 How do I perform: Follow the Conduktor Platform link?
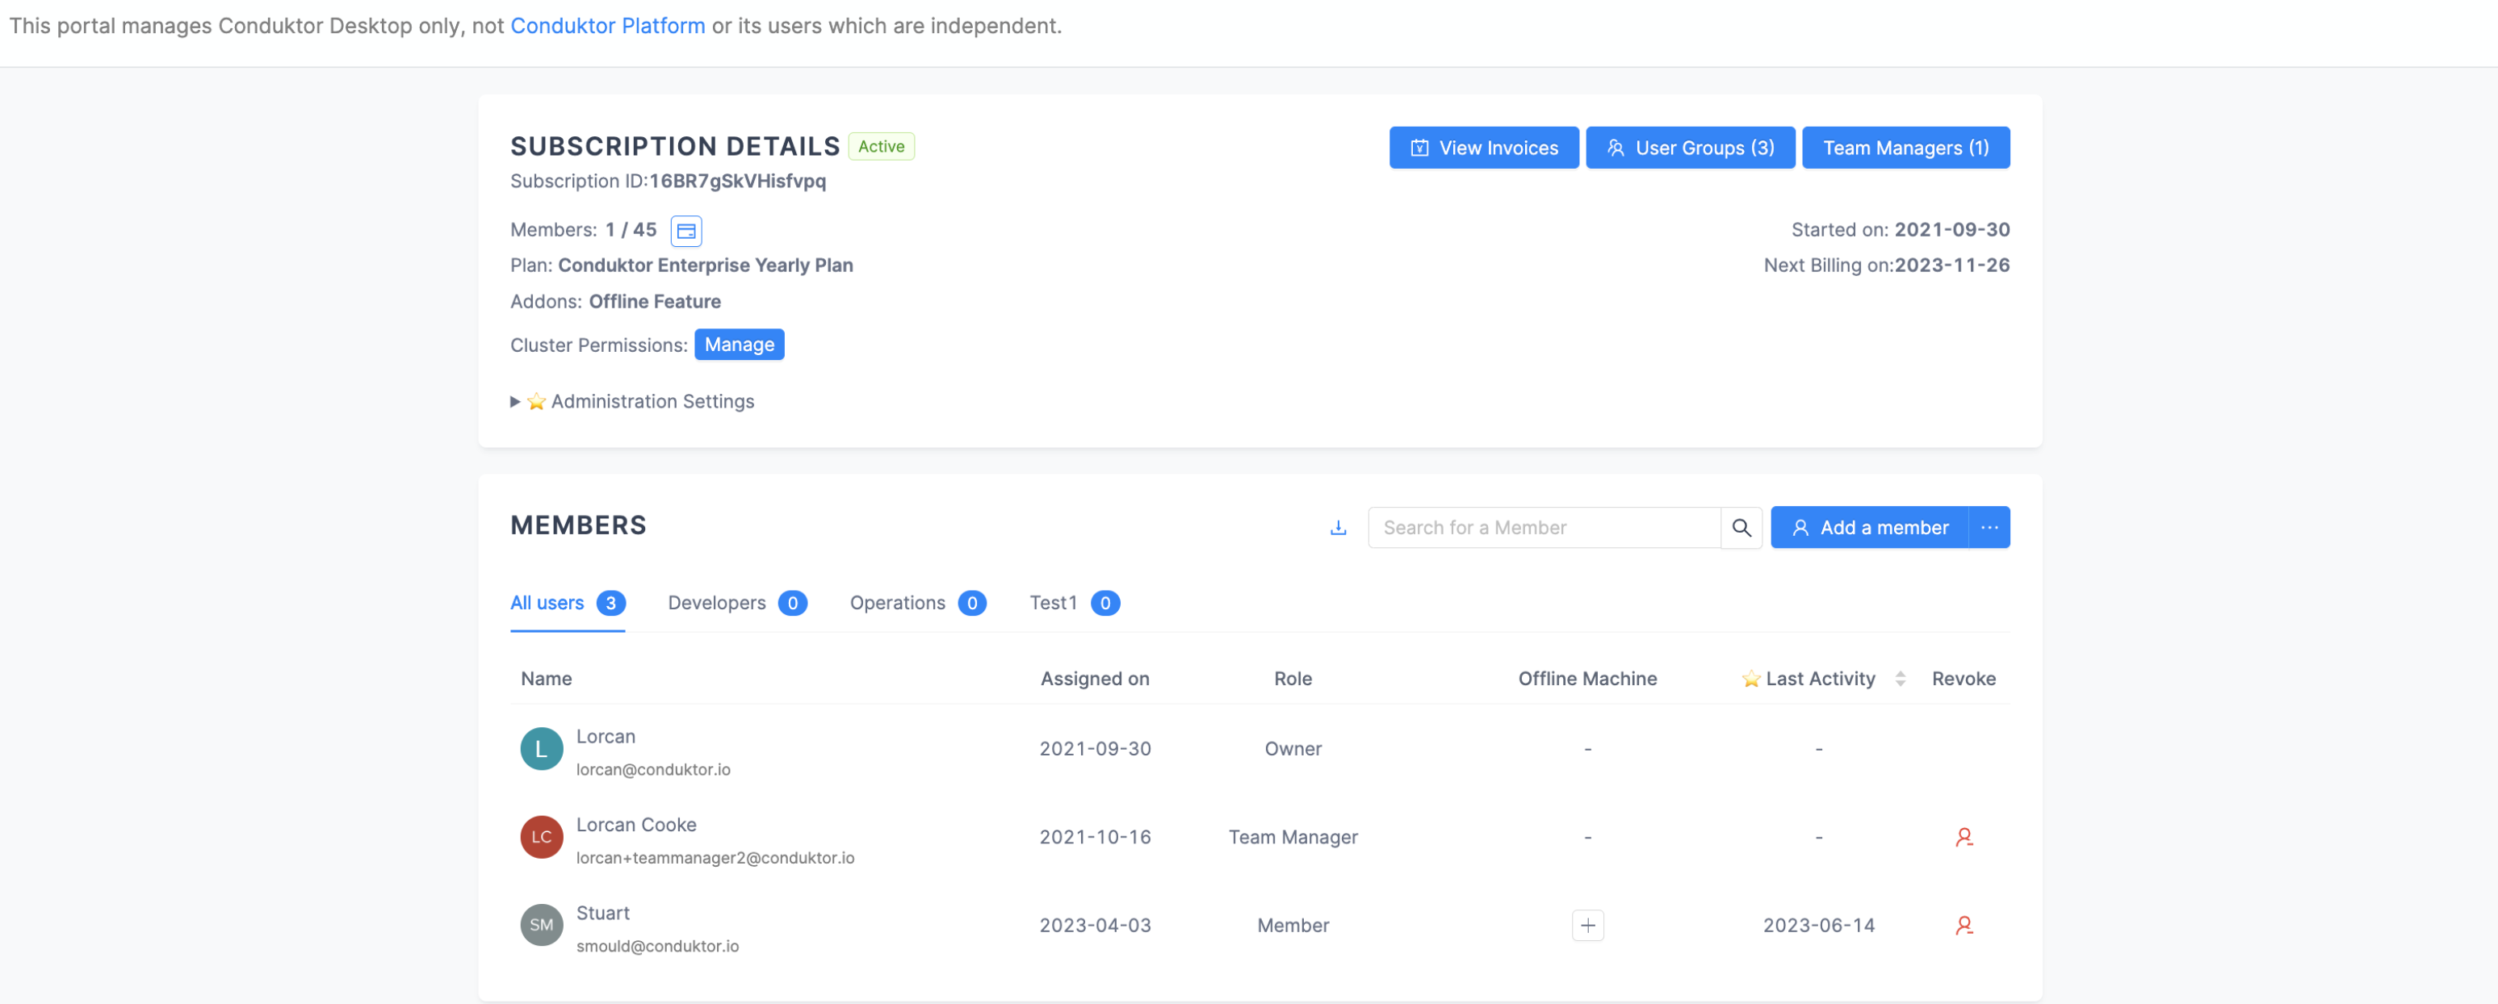(x=607, y=25)
